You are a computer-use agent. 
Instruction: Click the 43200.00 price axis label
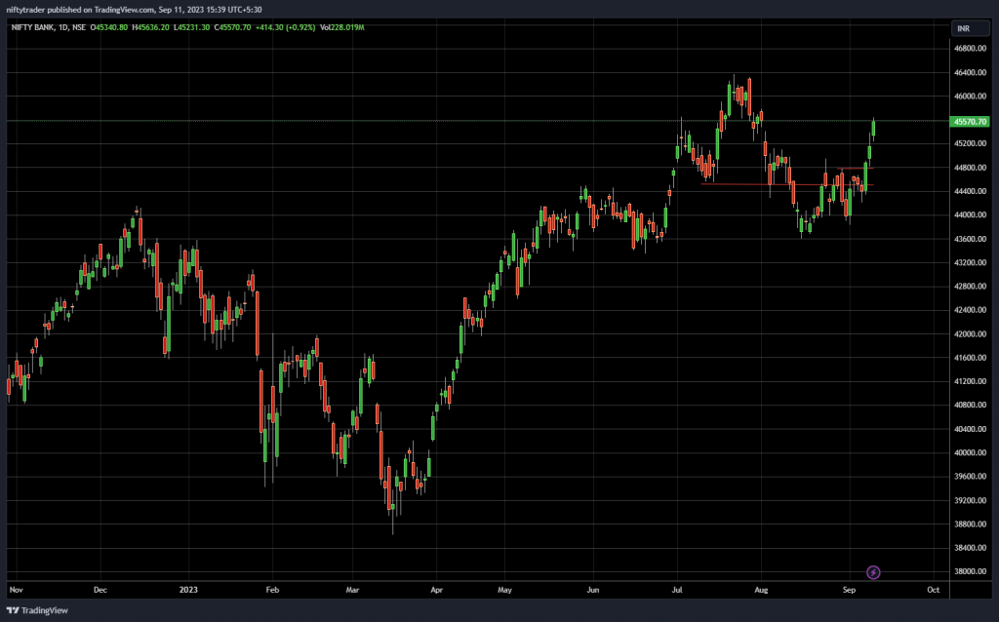tap(970, 262)
